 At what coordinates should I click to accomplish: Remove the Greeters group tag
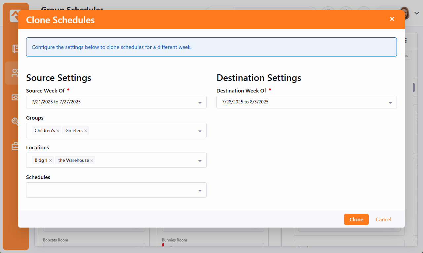[x=86, y=131]
